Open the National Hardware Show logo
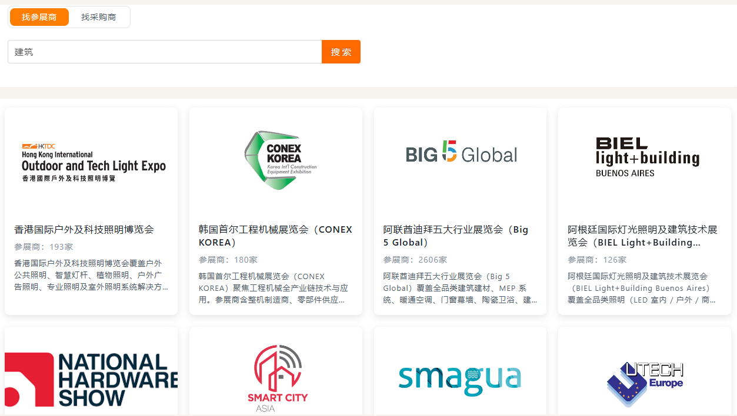This screenshot has height=416, width=737. [91, 380]
